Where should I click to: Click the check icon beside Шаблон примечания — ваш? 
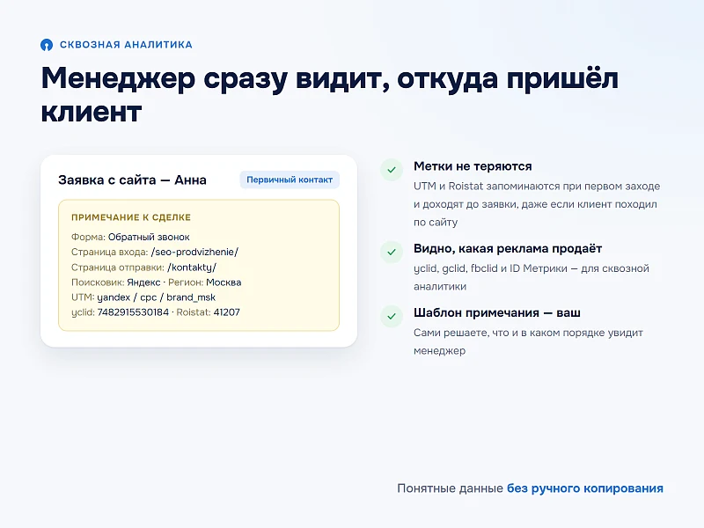click(392, 316)
